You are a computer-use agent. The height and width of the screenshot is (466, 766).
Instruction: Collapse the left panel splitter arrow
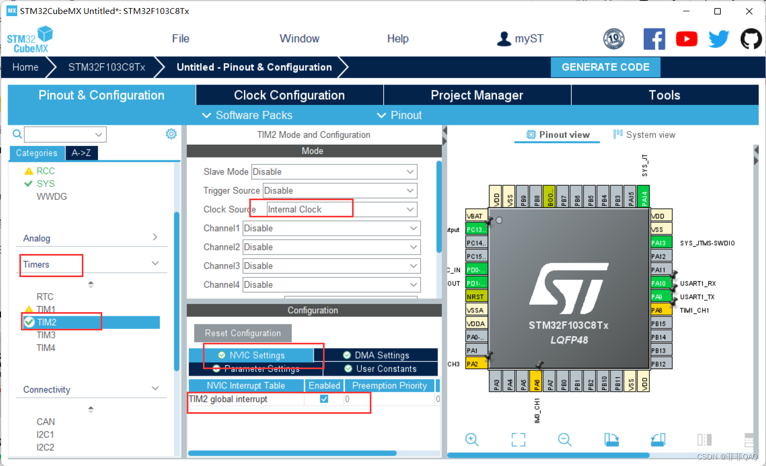(445, 131)
